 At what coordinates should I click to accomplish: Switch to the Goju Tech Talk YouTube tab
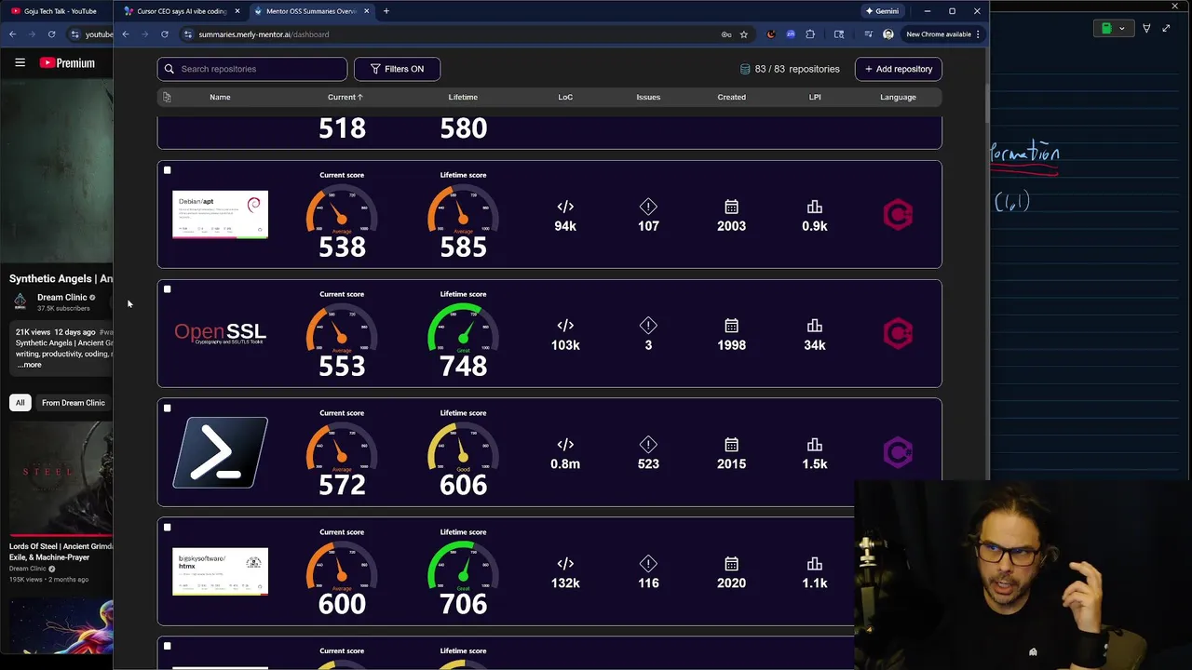58,11
